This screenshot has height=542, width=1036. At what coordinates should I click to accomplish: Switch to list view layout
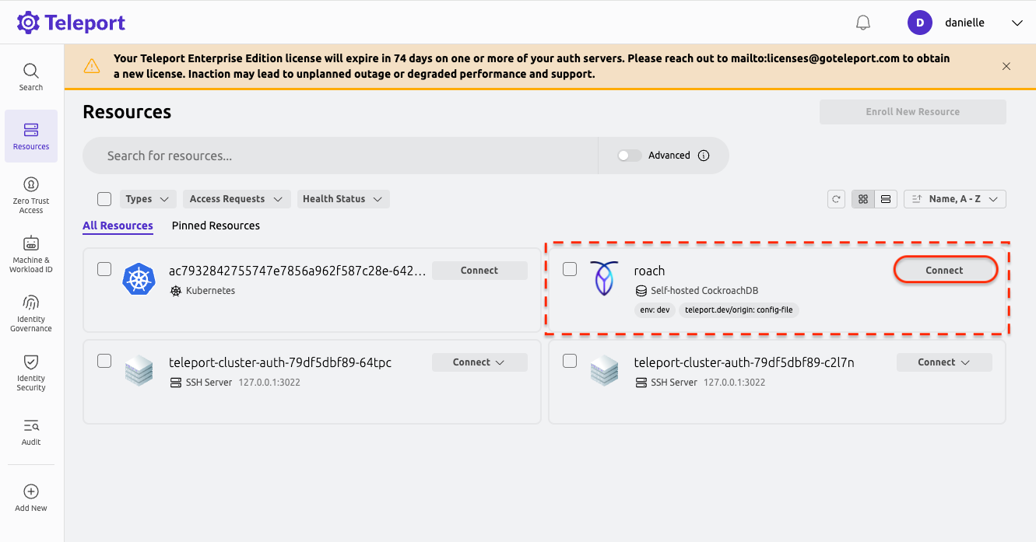click(886, 199)
